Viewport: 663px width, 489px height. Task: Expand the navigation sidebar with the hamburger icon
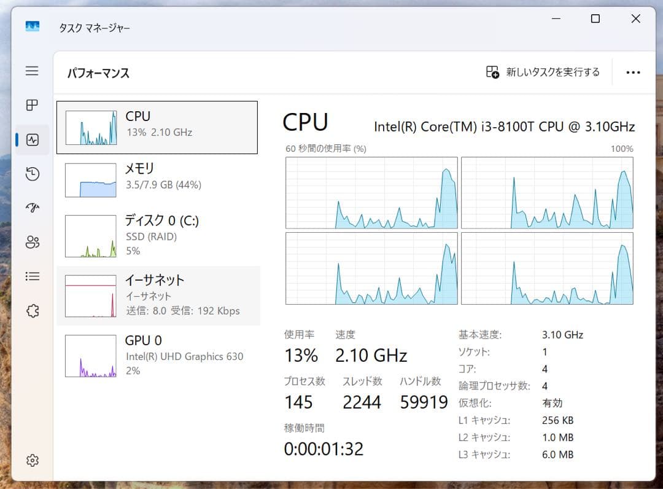click(31, 71)
